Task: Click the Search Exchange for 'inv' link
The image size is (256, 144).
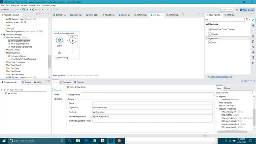Action: click(x=221, y=76)
